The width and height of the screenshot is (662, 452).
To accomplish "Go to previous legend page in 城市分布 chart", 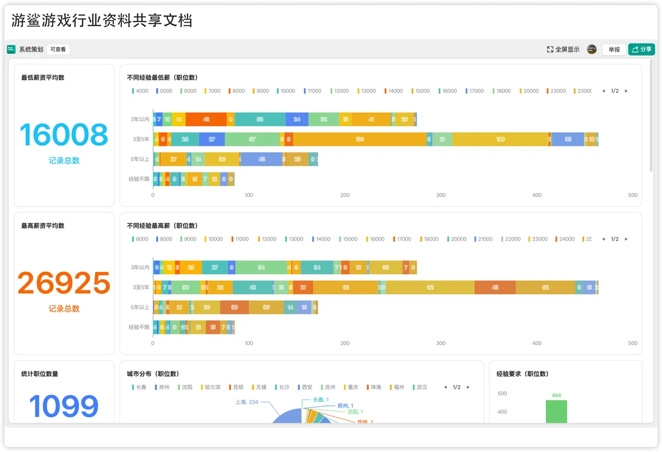I will (445, 387).
